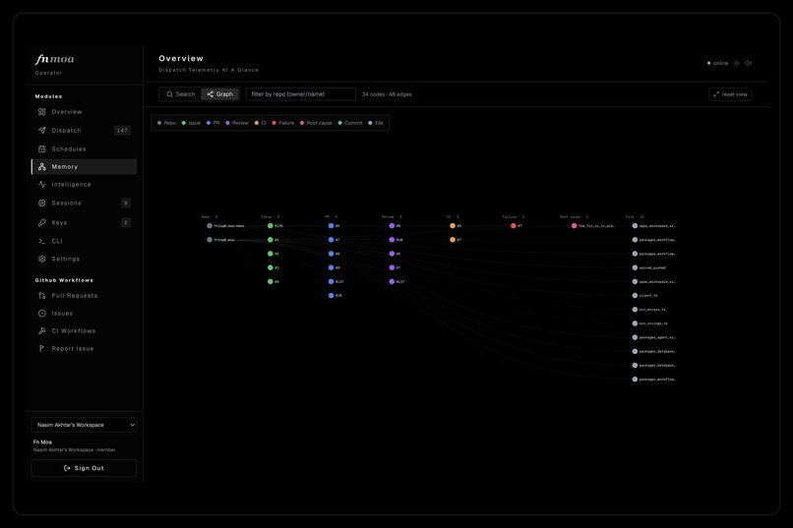Select the pink Root cause node
This screenshot has width=793, height=528.
point(574,226)
